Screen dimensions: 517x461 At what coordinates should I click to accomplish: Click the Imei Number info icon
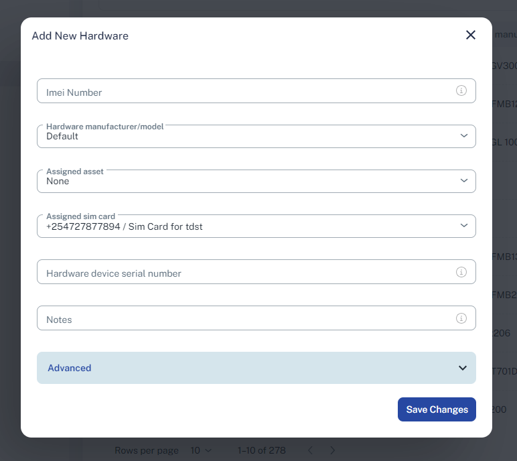coord(461,90)
